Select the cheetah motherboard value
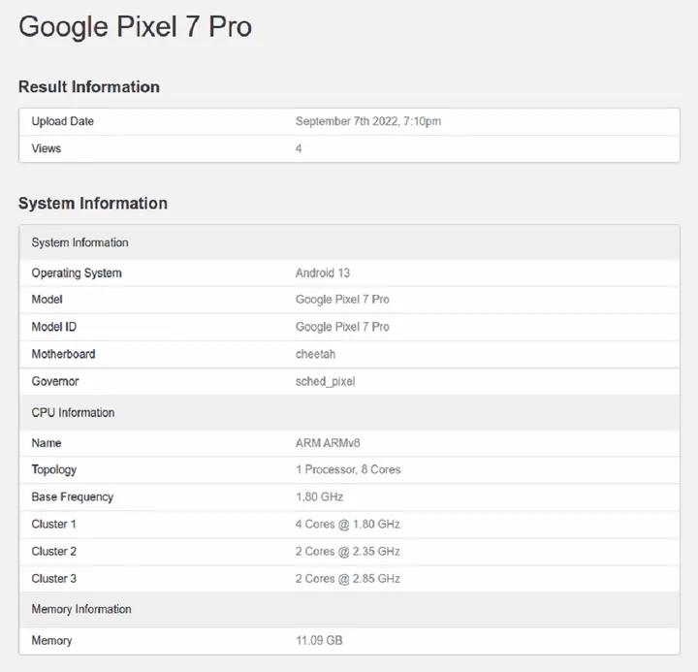Viewport: 698px width, 672px height. (316, 354)
